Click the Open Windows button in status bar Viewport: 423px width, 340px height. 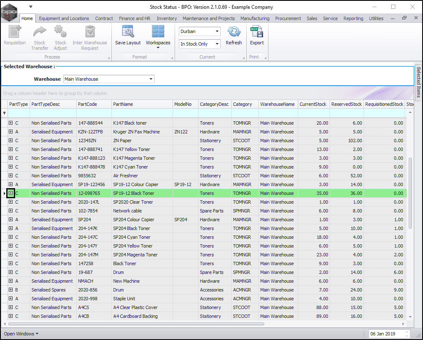pyautogui.click(x=21, y=334)
